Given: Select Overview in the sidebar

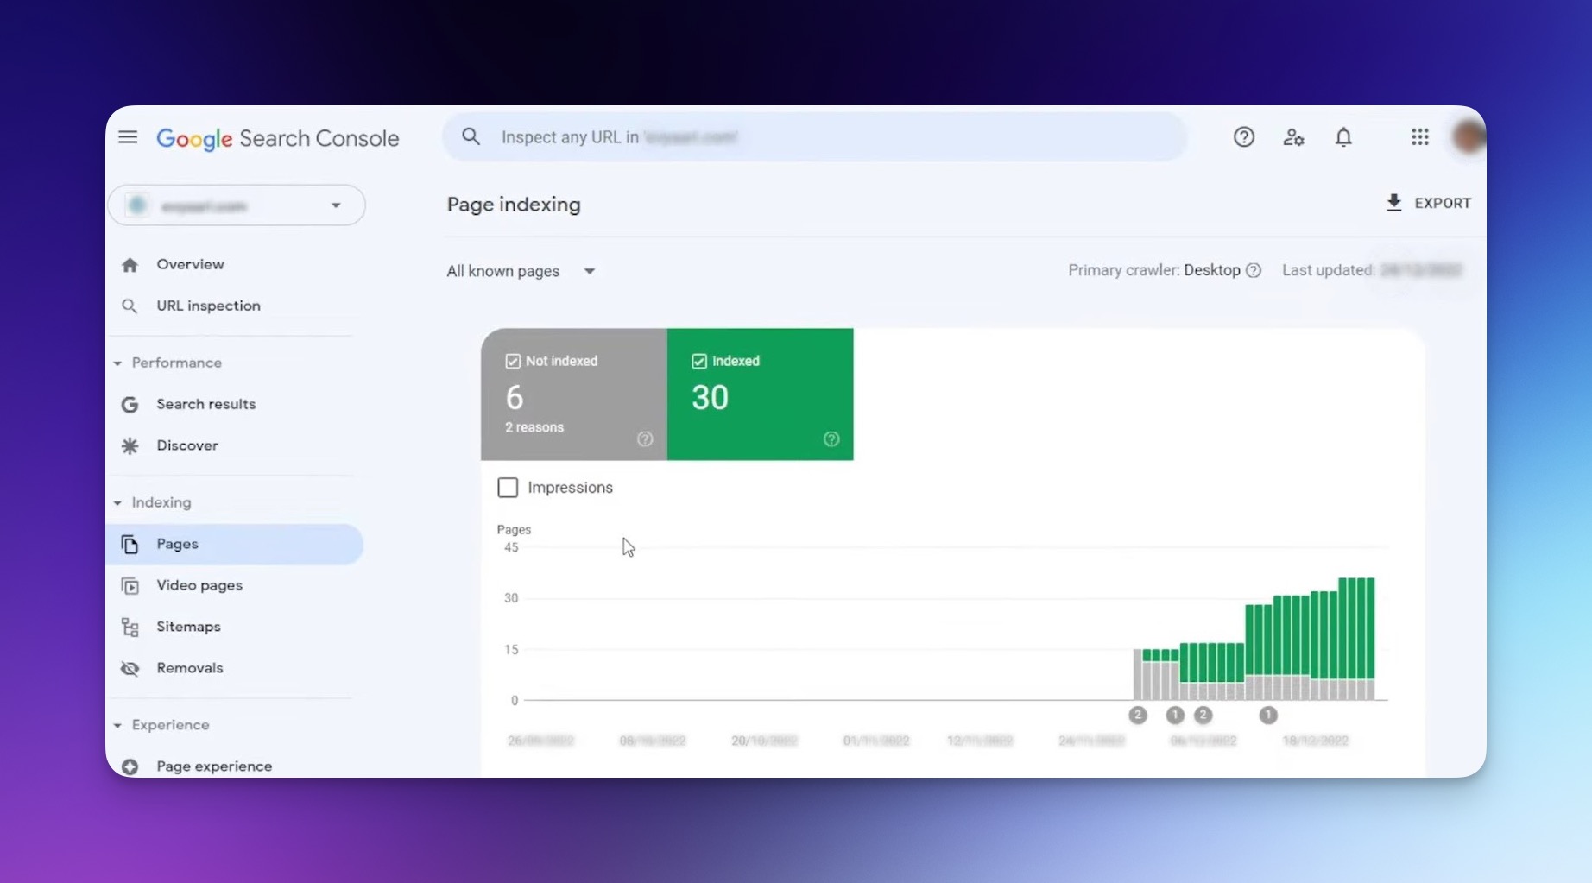Looking at the screenshot, I should point(190,264).
